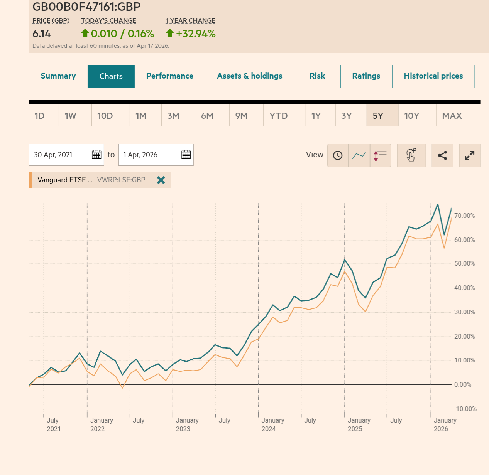Select the 3Y range
The image size is (489, 475).
[x=346, y=116]
